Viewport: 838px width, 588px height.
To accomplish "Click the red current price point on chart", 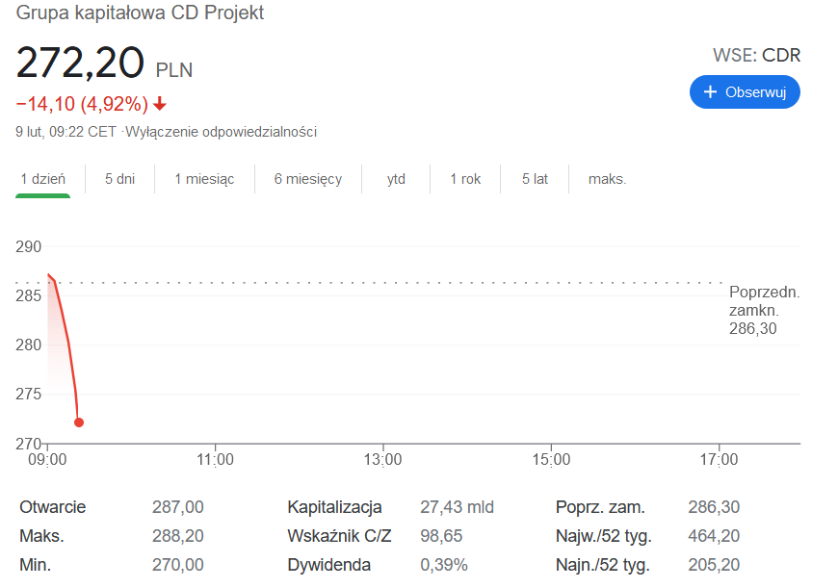I will (x=79, y=422).
